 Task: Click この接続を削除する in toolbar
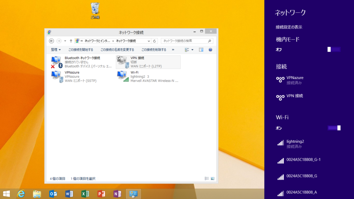coord(154,50)
